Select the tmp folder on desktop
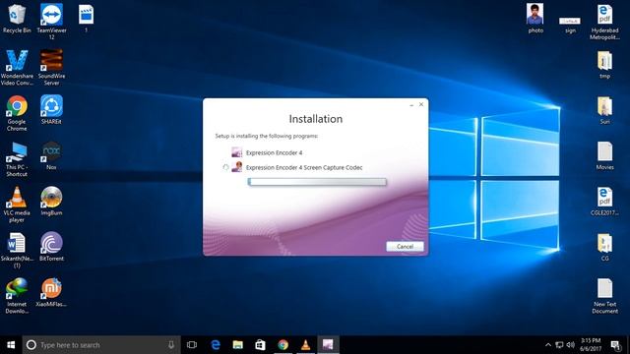The width and height of the screenshot is (630, 354). point(604,64)
